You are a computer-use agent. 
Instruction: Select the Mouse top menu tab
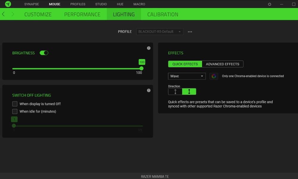click(55, 4)
